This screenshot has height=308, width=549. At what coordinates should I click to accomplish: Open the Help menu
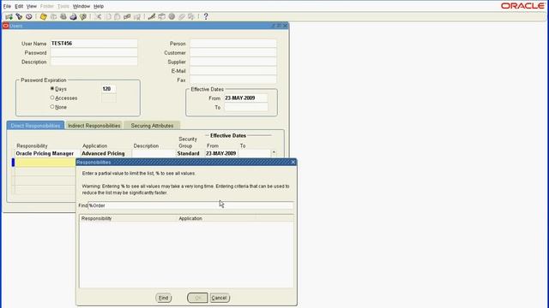(x=99, y=6)
